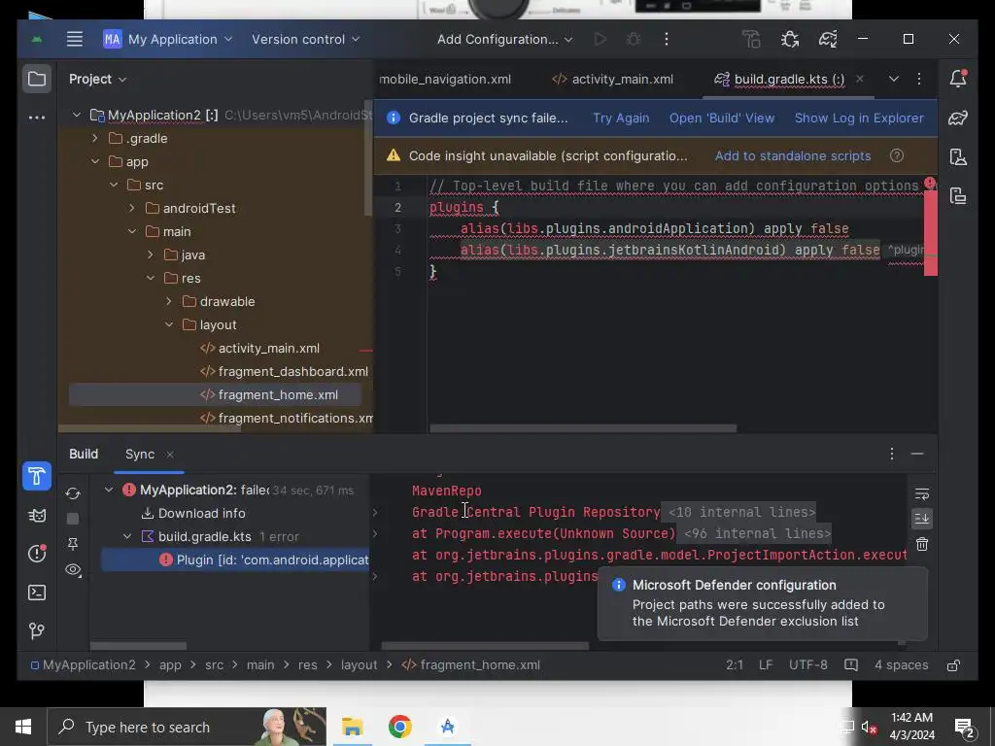This screenshot has height=746, width=995.
Task: Show hidden editor tabs chevron
Action: [x=894, y=79]
